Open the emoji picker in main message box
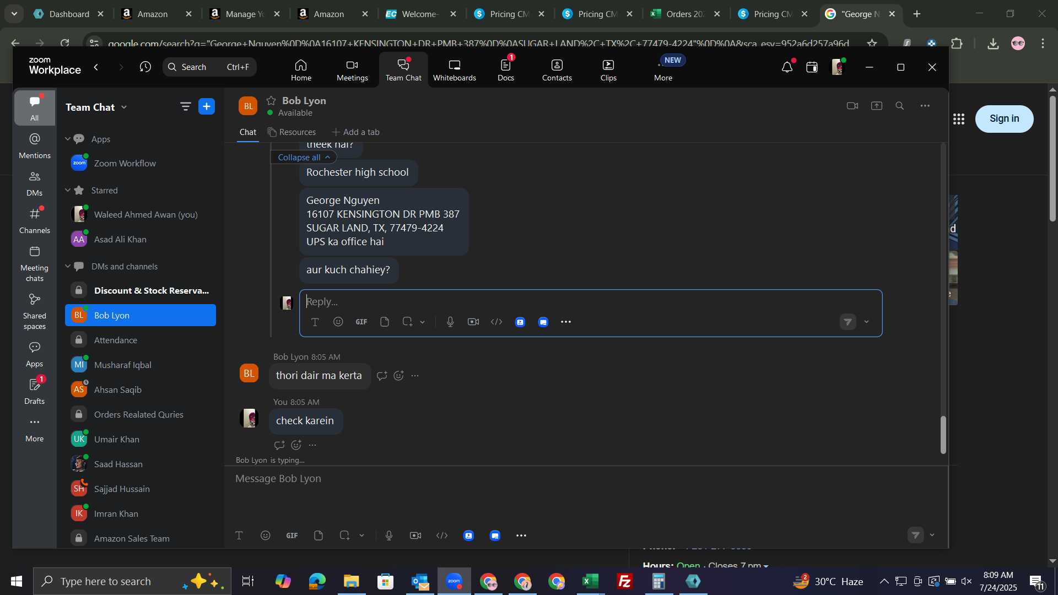 [266, 535]
